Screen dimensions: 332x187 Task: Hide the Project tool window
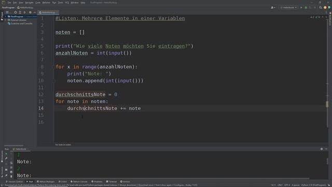coord(35,12)
